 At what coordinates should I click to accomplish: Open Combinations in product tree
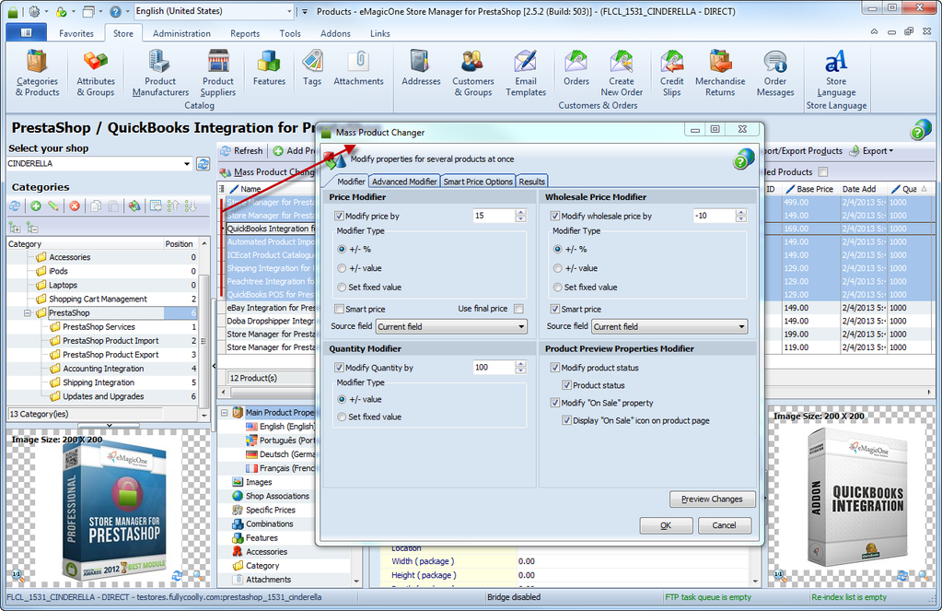tap(269, 523)
